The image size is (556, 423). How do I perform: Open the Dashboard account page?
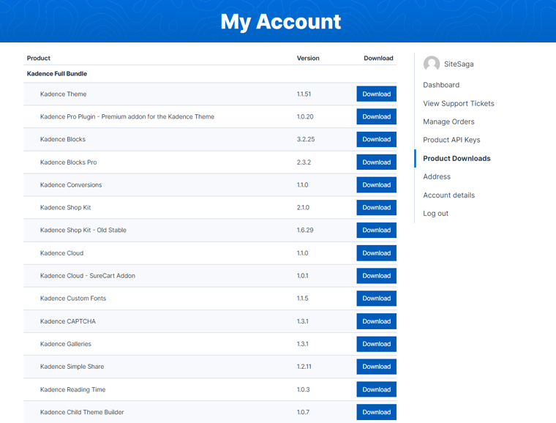(441, 85)
